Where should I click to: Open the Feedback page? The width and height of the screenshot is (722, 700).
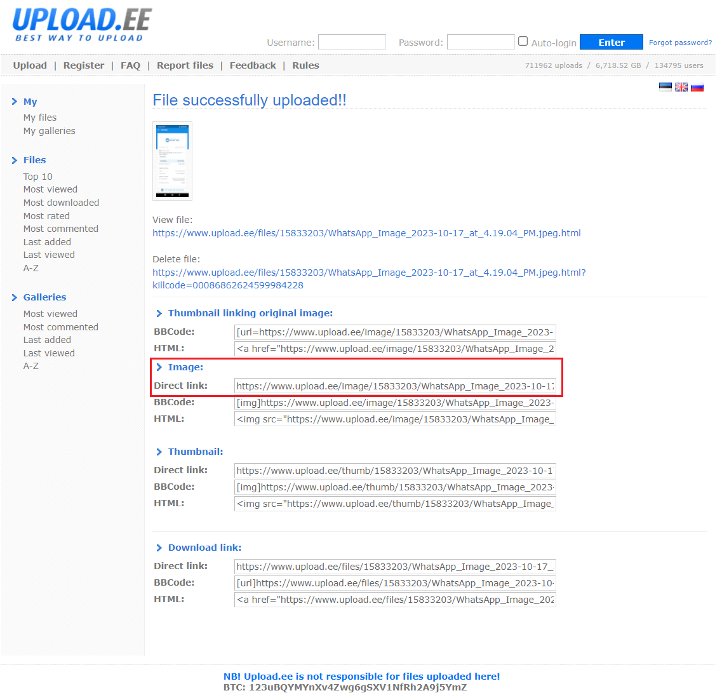pyautogui.click(x=253, y=65)
